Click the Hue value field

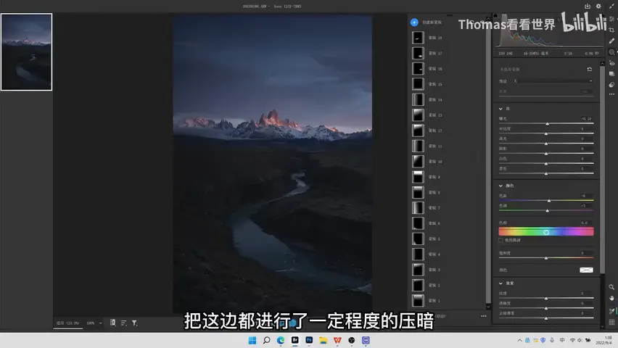(587, 223)
